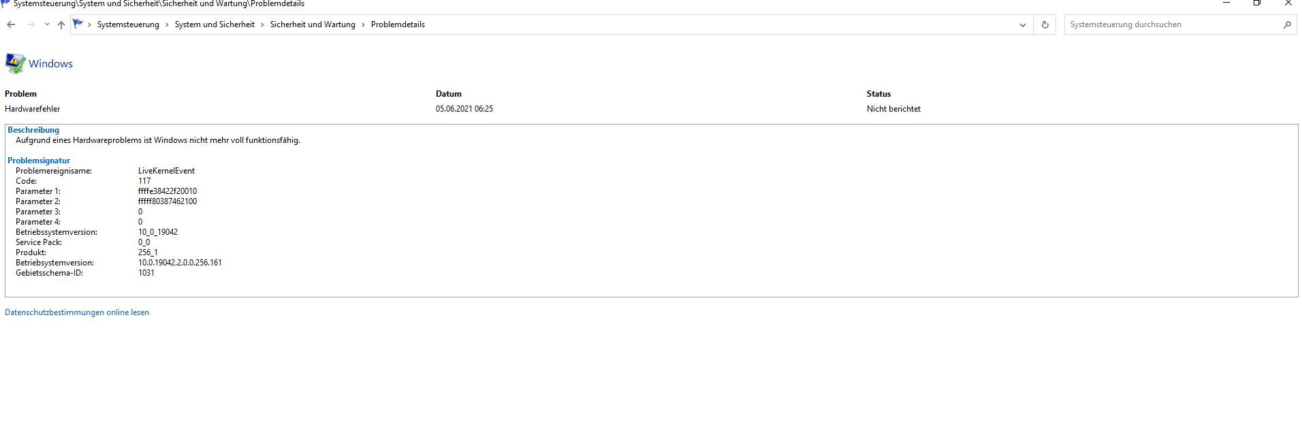Select Systemsteuerung breadcrumb

[x=128, y=24]
